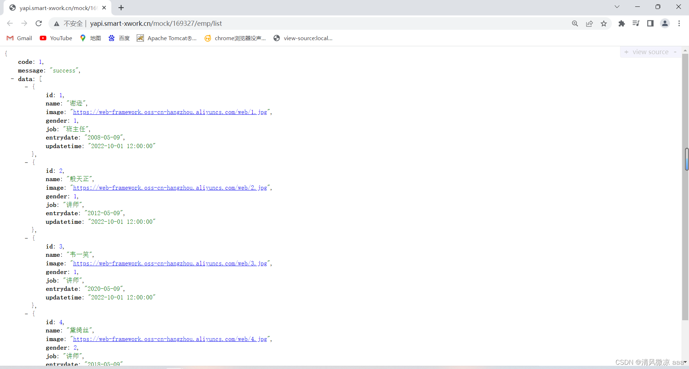Image resolution: width=689 pixels, height=369 pixels.
Task: Collapse the object with id 3
Action: pos(26,238)
